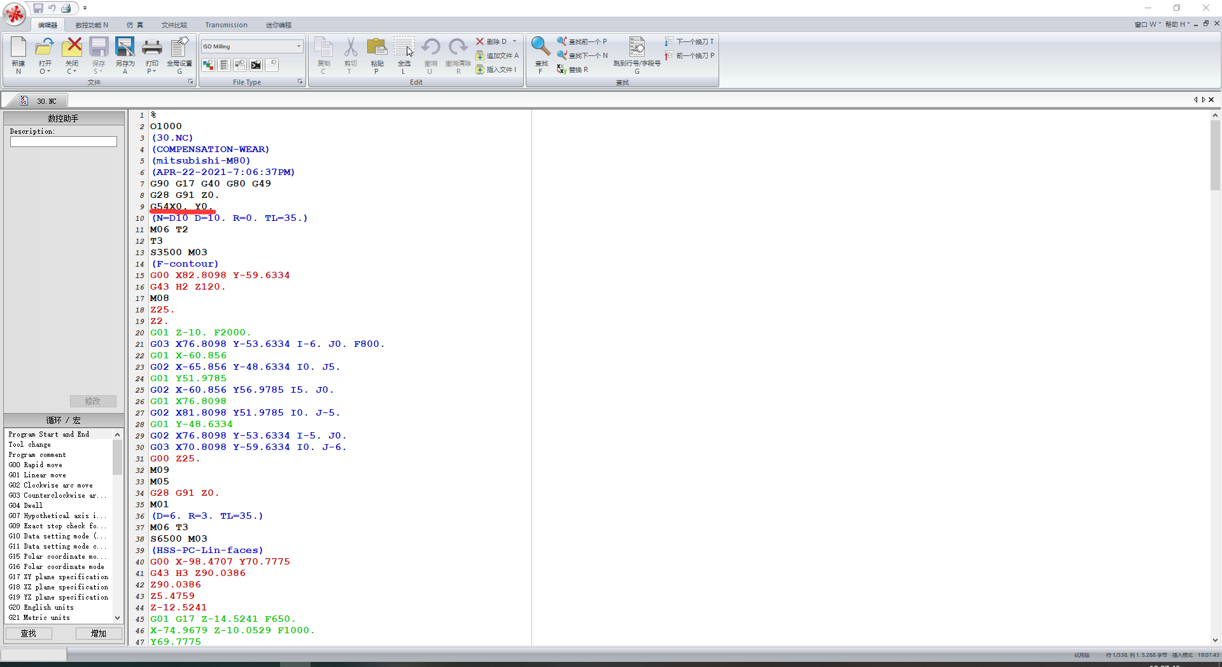The width and height of the screenshot is (1222, 667).
Task: Switch to Transmission ribbon tab
Action: pos(226,25)
